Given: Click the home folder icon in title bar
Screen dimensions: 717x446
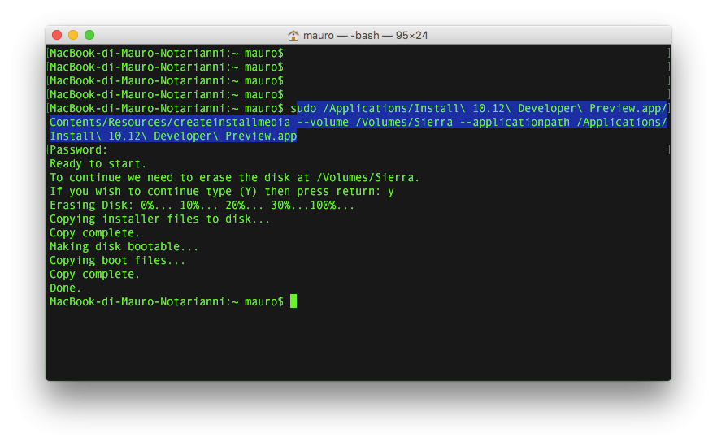Looking at the screenshot, I should tap(293, 35).
